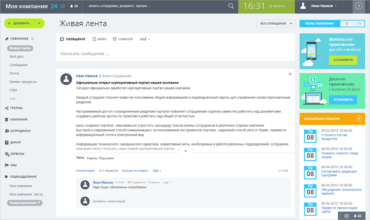The width and height of the screenshot is (370, 220).
Task: Expand the full post text with chevron
Action: [185, 150]
